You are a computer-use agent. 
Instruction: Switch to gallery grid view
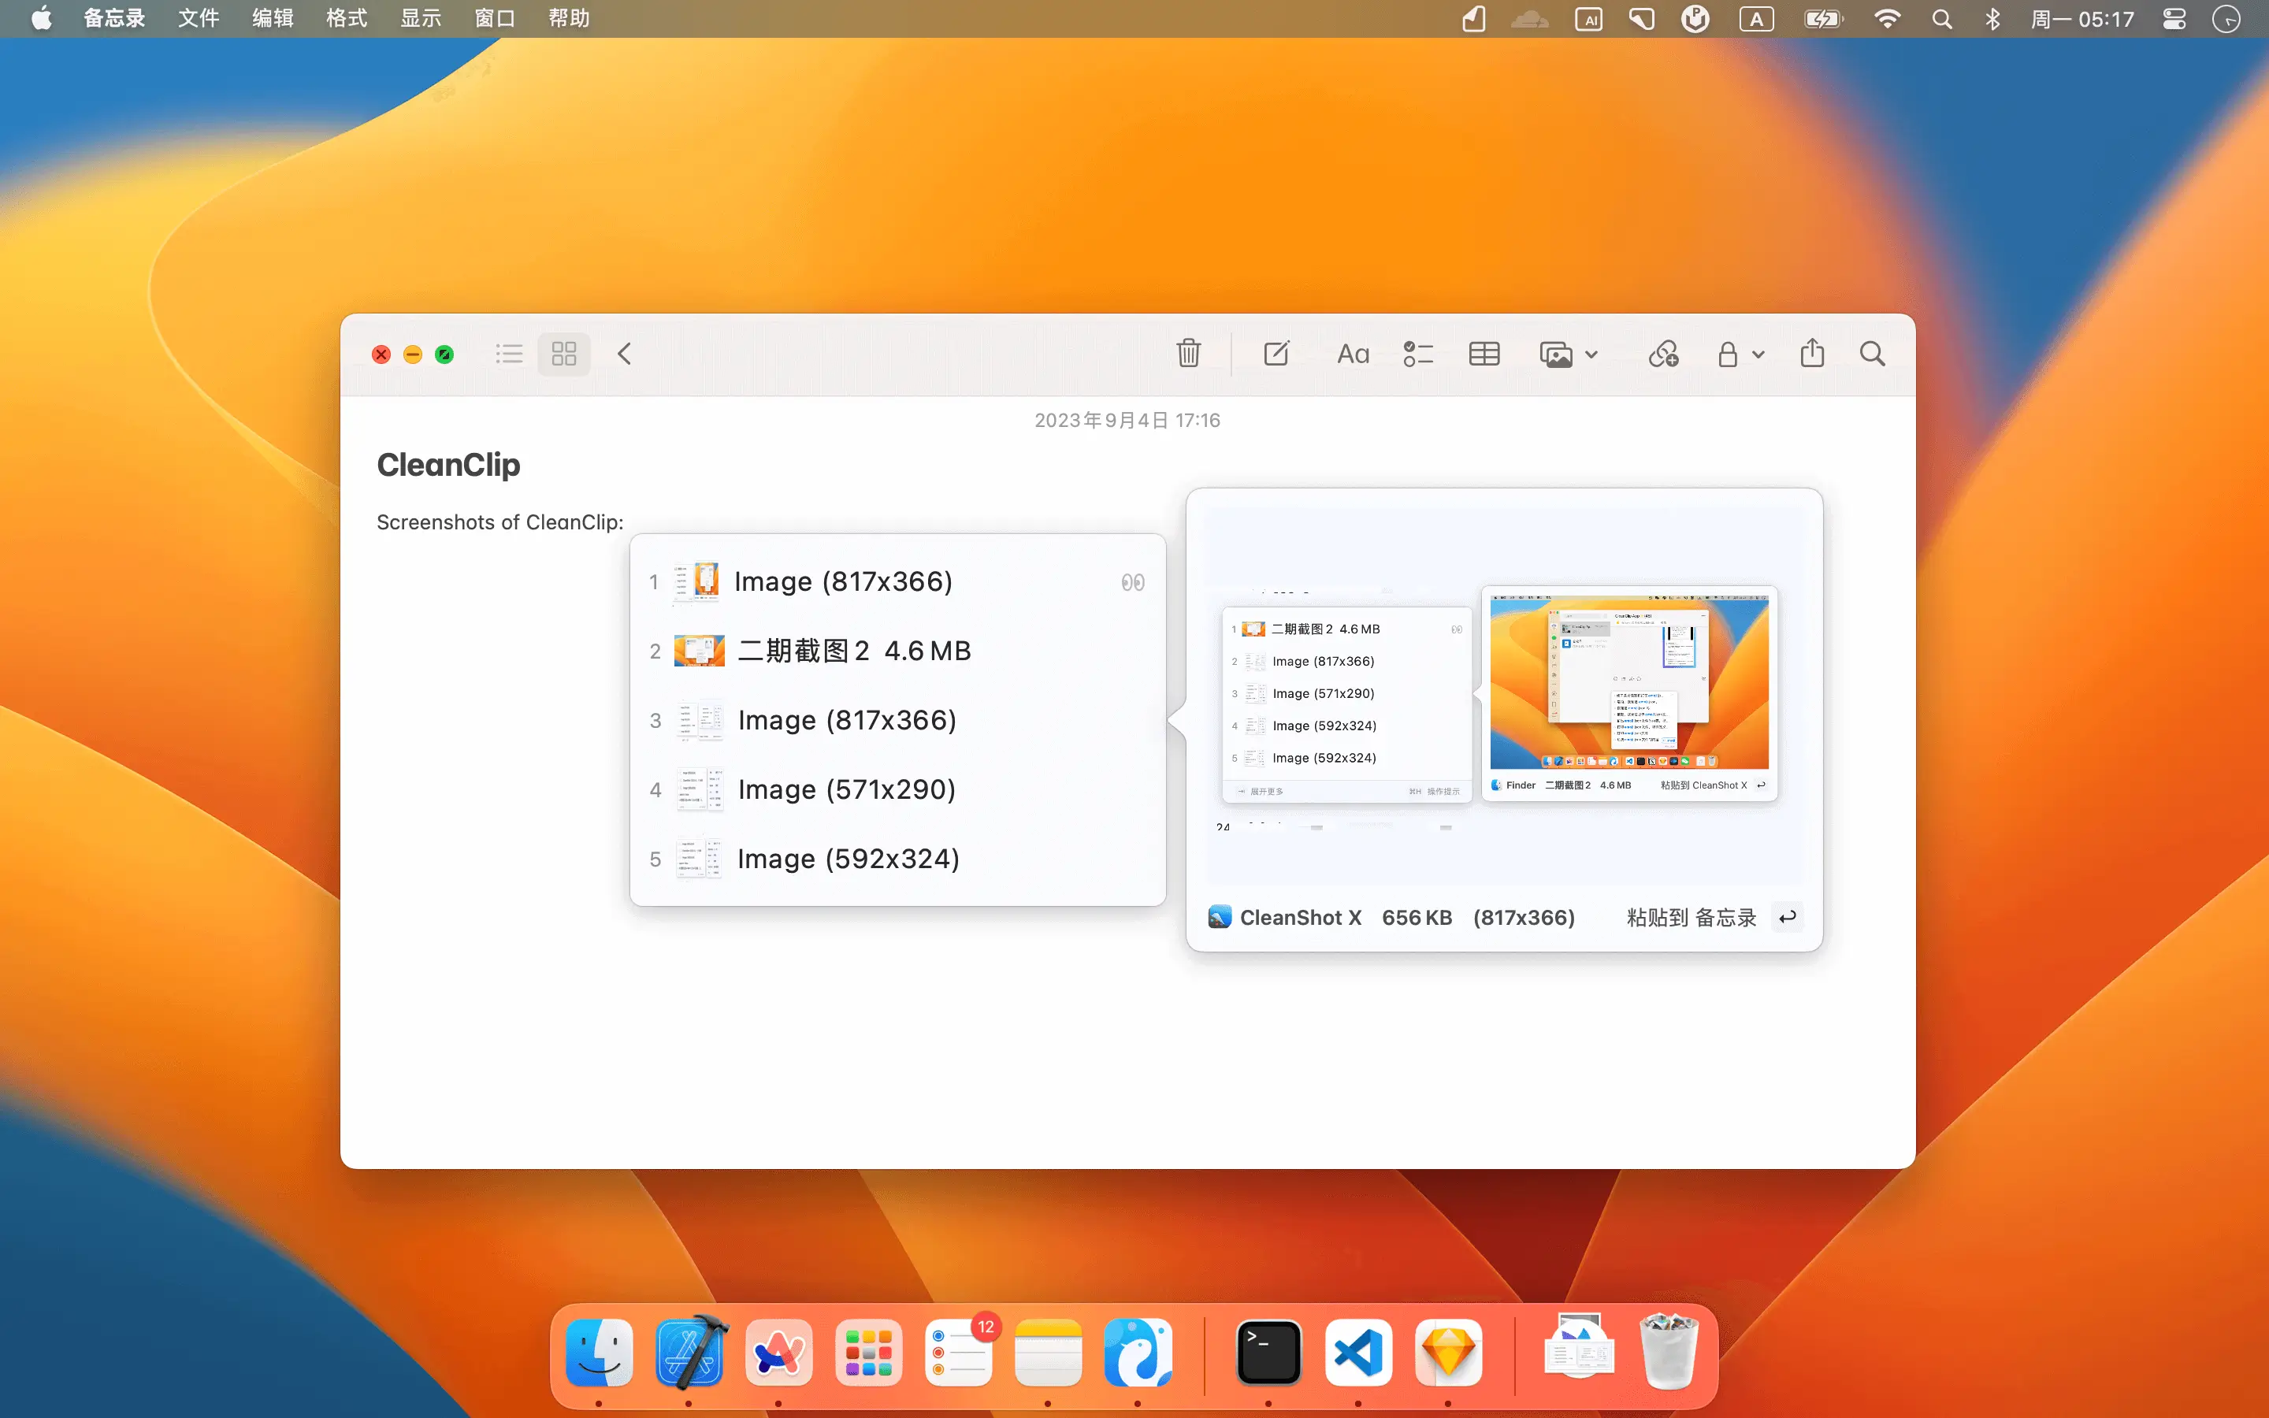(x=564, y=354)
